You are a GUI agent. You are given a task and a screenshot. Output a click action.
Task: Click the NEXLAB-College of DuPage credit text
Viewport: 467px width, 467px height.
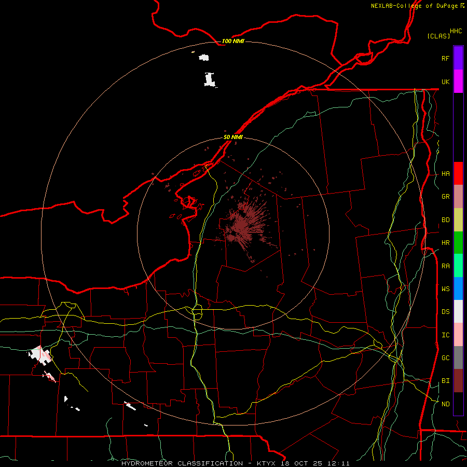[414, 6]
